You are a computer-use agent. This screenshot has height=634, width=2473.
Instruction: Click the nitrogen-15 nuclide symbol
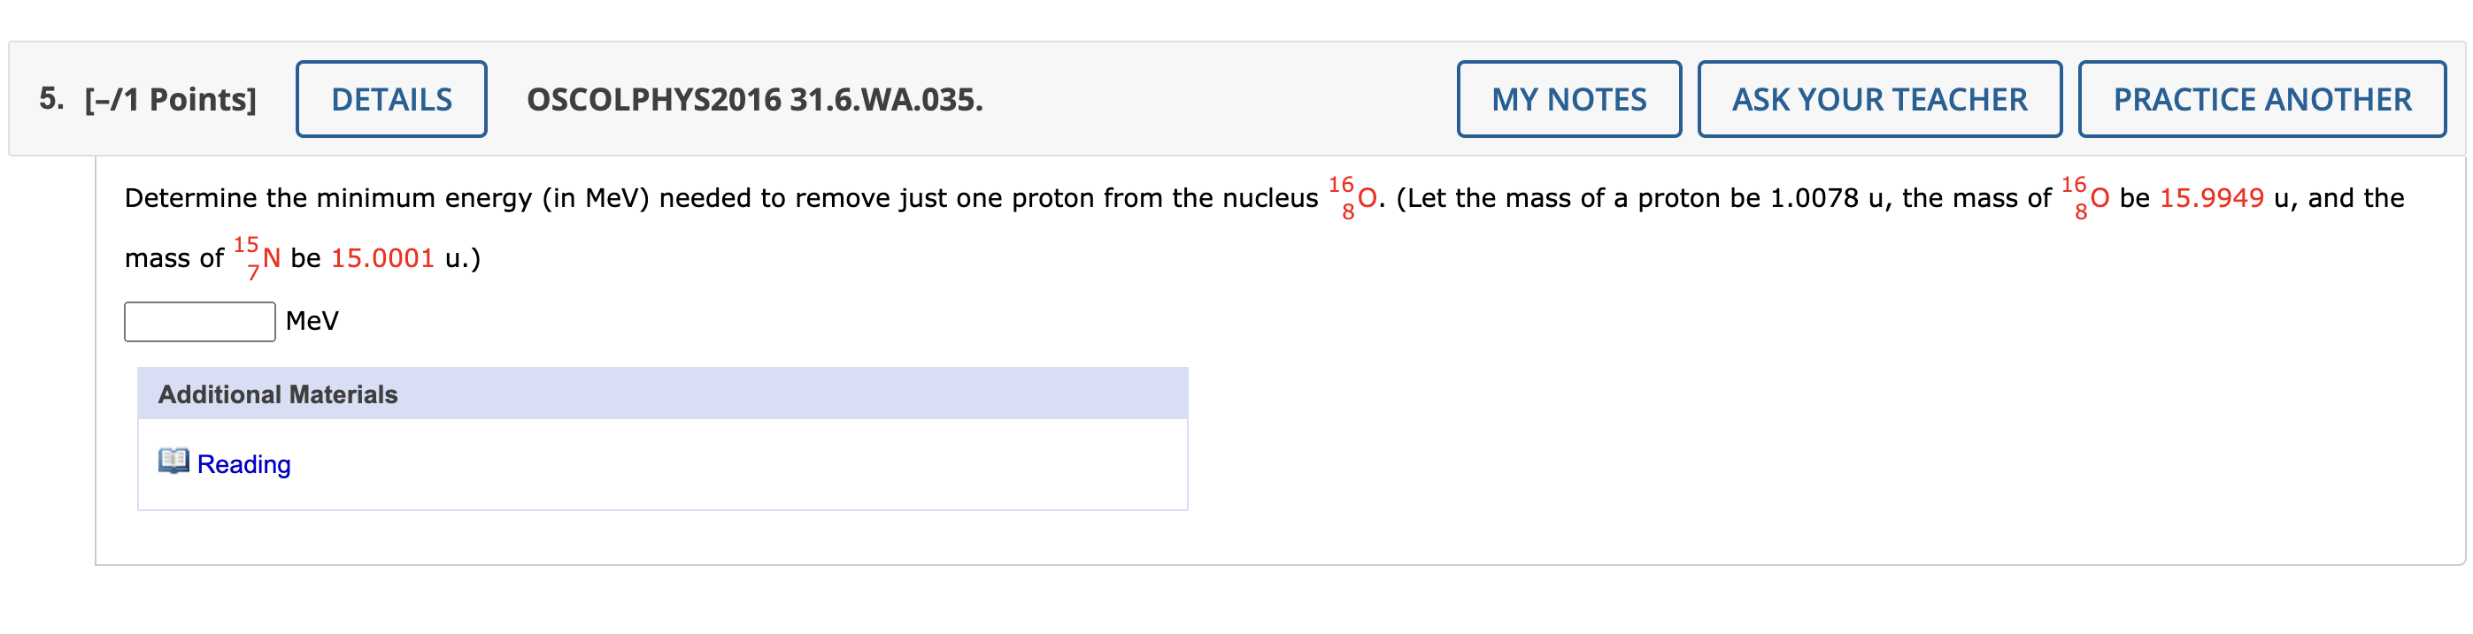(258, 256)
